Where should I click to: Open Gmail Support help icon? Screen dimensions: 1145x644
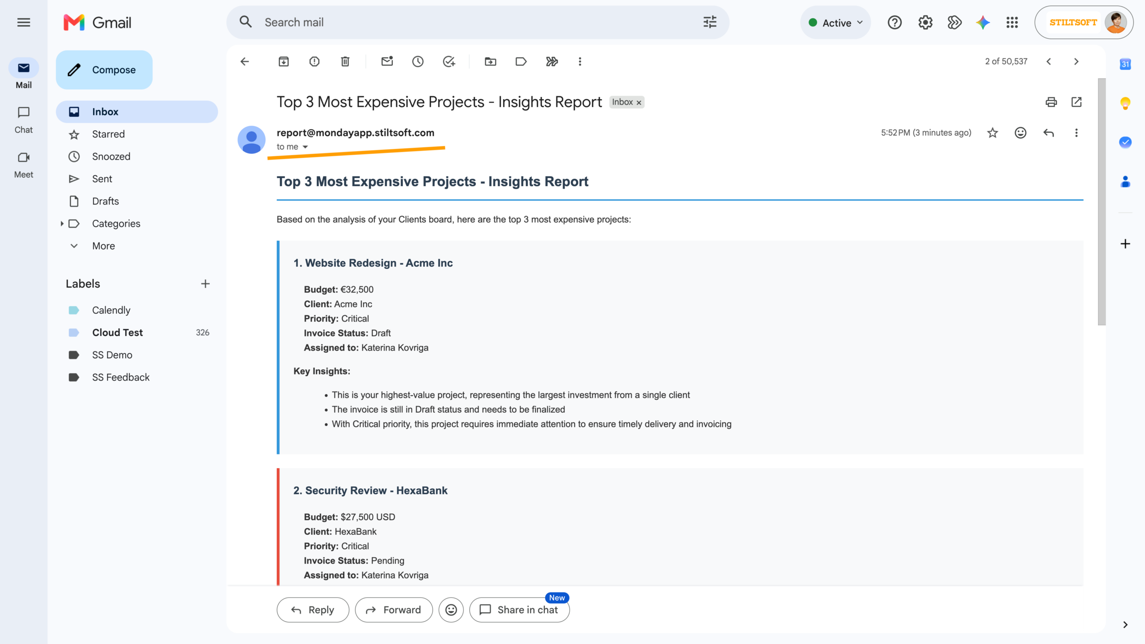click(895, 22)
